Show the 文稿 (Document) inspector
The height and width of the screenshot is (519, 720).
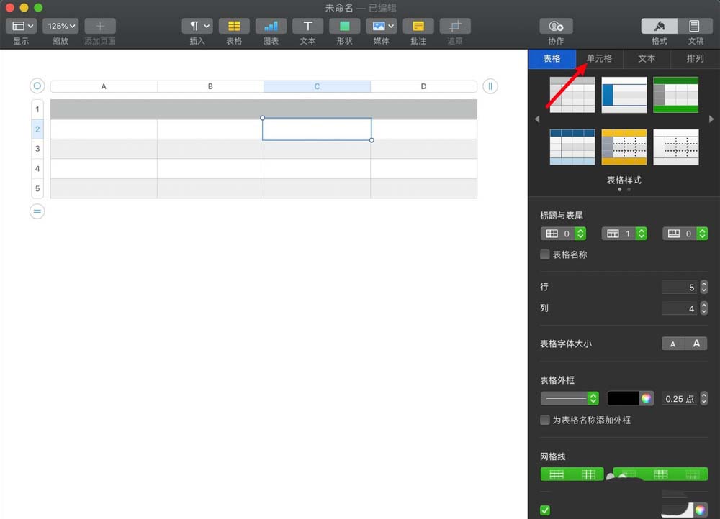coord(695,27)
